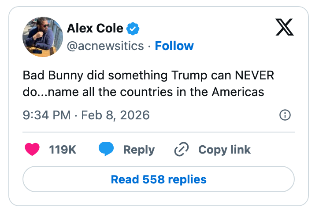Click the chain link icon
The height and width of the screenshot is (215, 319).
point(182,149)
